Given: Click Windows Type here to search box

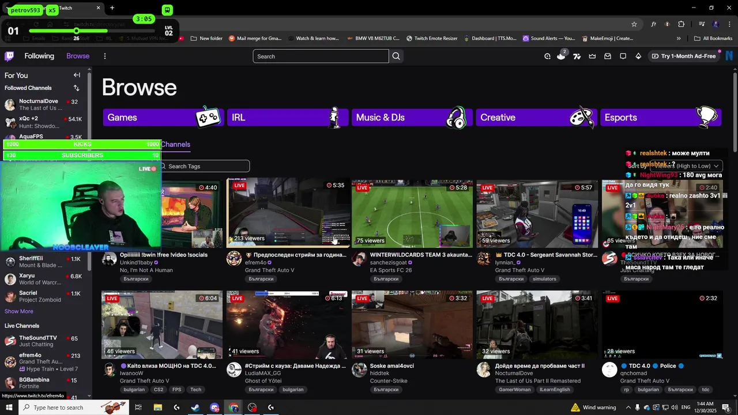Looking at the screenshot, I should [x=74, y=408].
